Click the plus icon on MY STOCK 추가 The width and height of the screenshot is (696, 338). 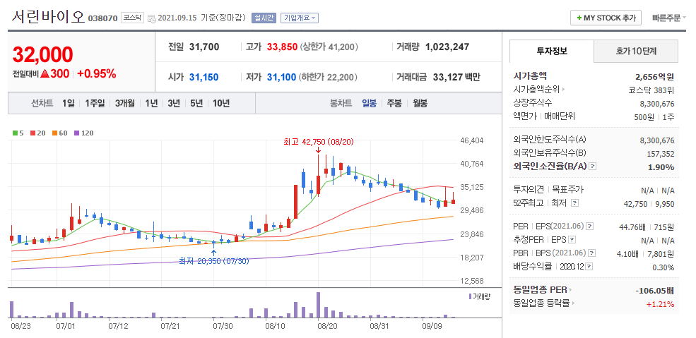point(579,18)
